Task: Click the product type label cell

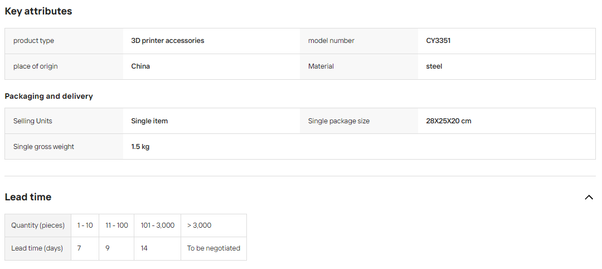Action: coord(64,41)
